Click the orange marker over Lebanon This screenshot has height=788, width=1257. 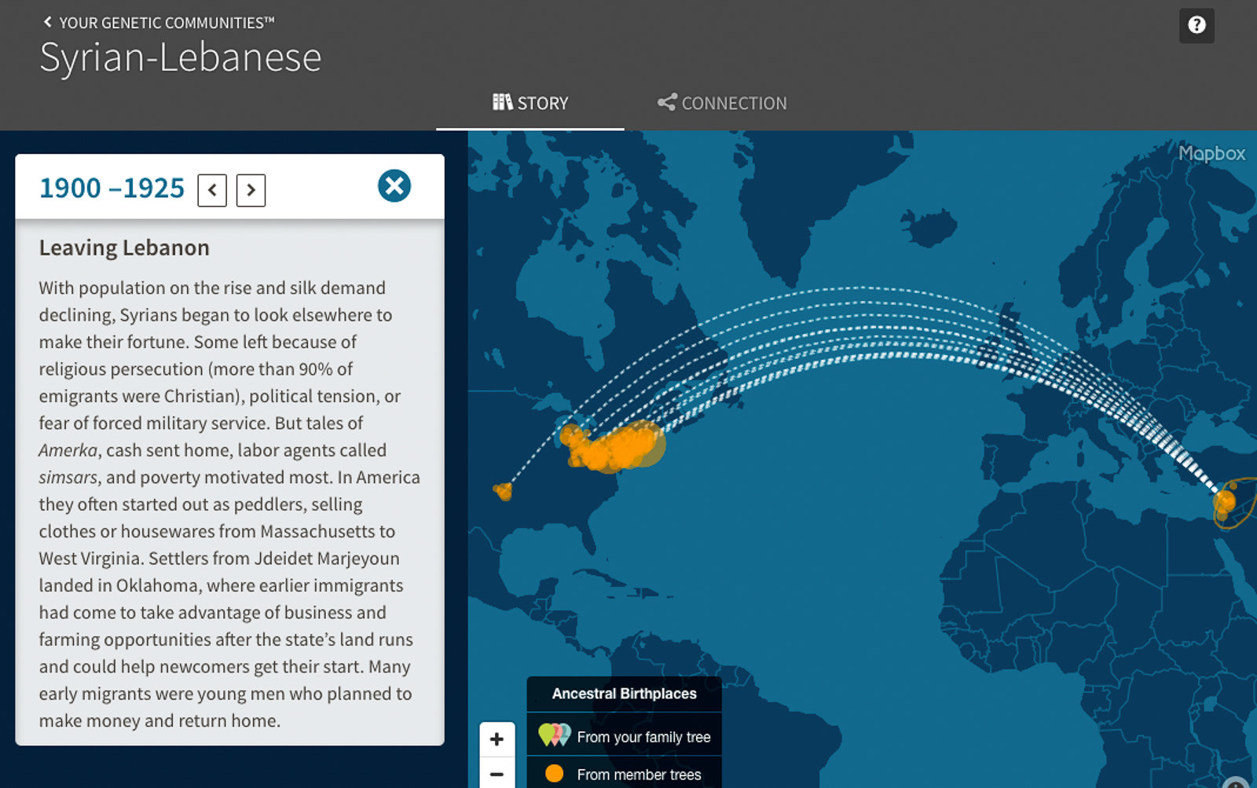tap(1224, 501)
